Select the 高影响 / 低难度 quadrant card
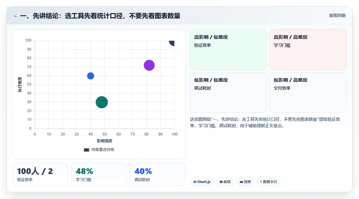Image resolution: width=359 pixels, height=199 pixels. 229,50
